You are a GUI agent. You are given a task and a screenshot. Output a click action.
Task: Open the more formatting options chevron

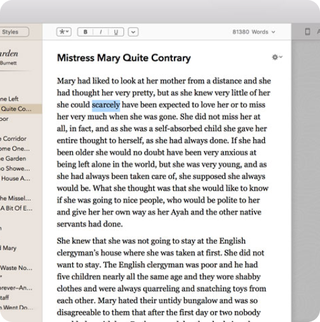click(x=133, y=32)
